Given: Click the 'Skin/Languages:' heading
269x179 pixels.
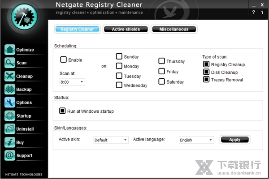Looking at the screenshot, I should pos(71,128).
